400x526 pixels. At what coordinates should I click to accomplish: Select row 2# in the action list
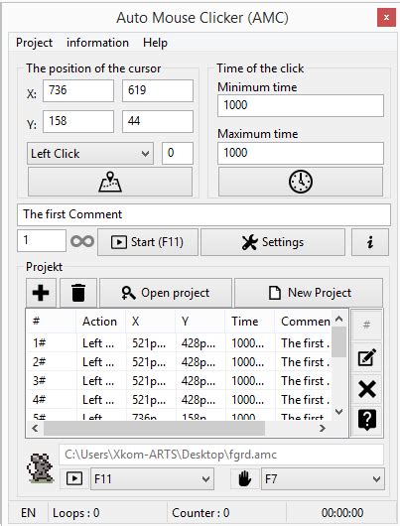tap(179, 361)
